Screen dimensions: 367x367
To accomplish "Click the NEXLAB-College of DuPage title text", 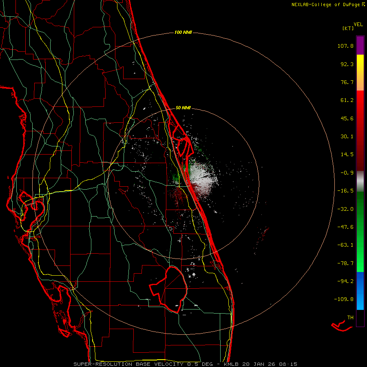I will tap(325, 4).
